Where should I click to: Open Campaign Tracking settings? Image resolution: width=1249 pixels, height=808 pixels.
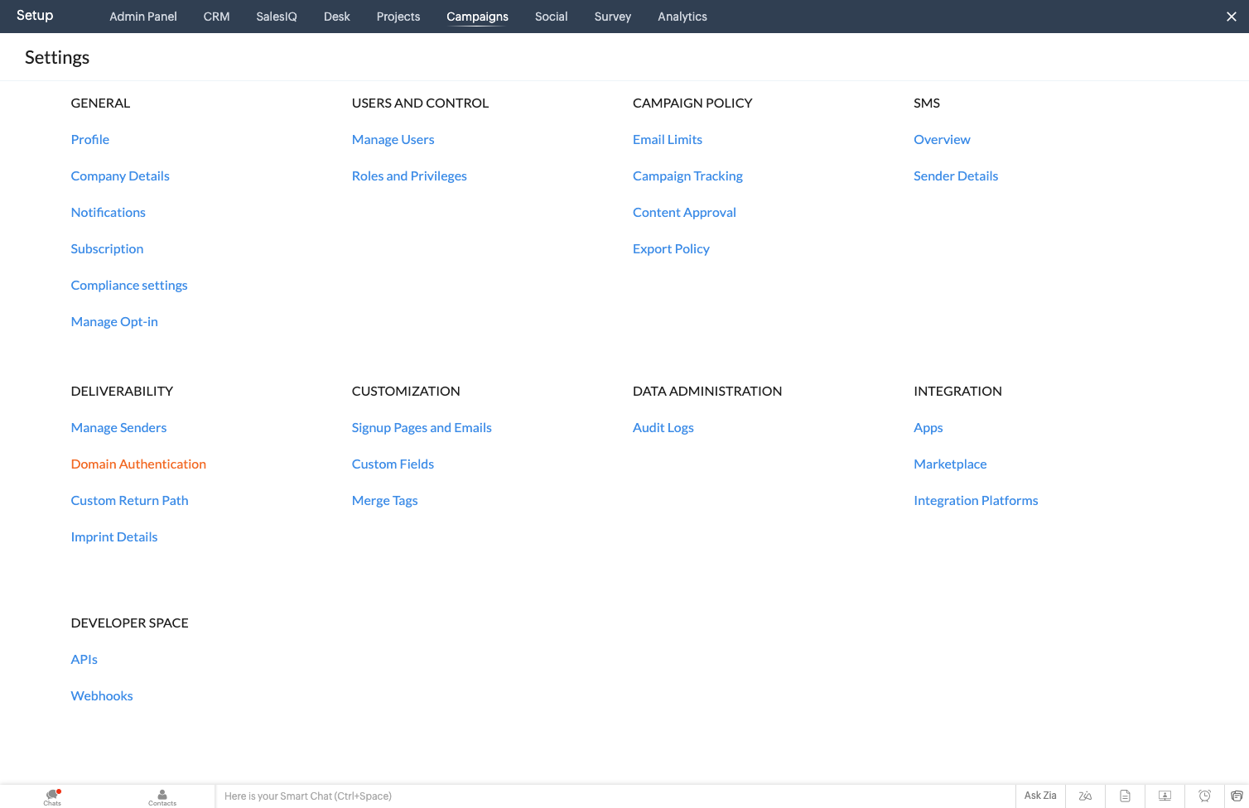coord(687,176)
